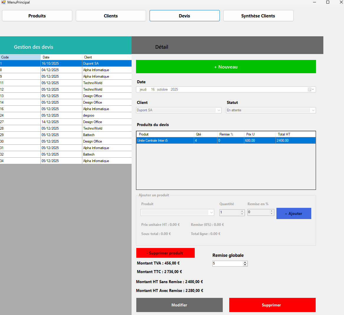Open the date picker calendar icon
344x315 pixels.
(x=311, y=89)
